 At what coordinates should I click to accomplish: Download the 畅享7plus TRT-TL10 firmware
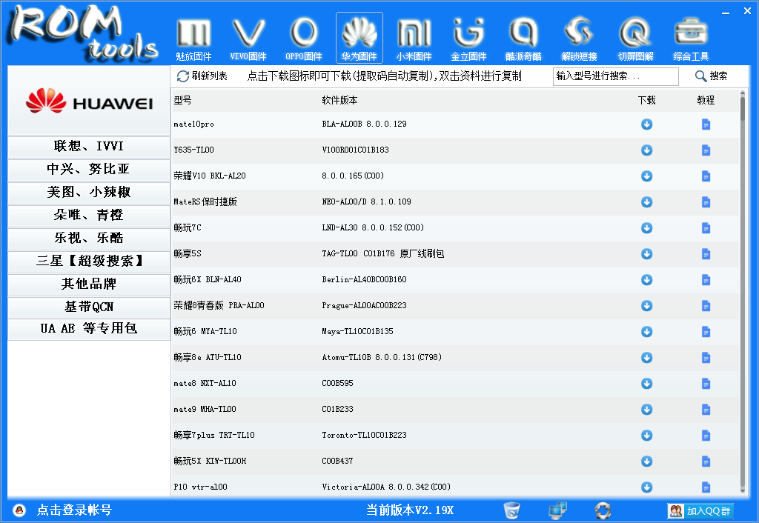click(646, 436)
